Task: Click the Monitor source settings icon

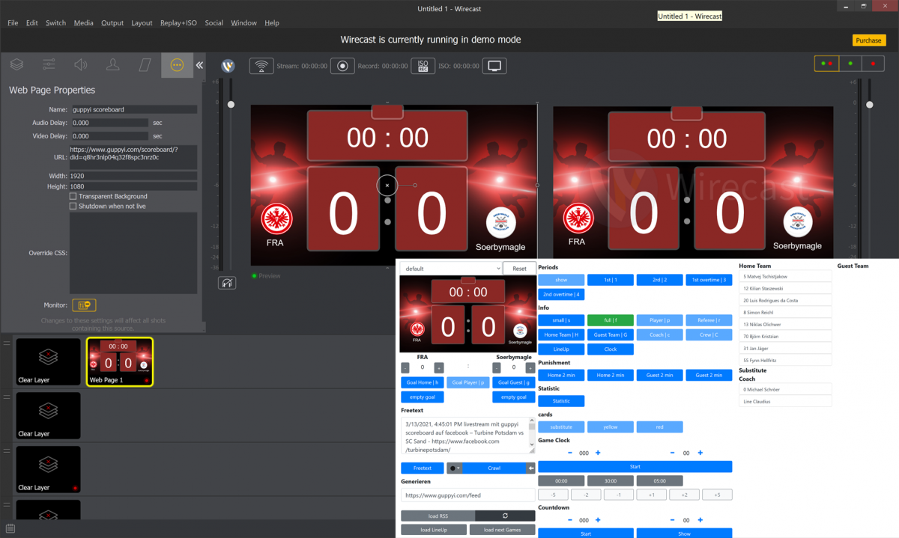Action: [84, 305]
